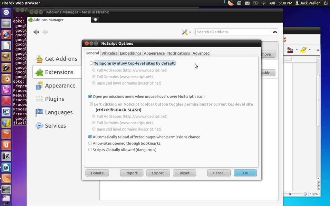Open the volume indicator

[272, 3]
